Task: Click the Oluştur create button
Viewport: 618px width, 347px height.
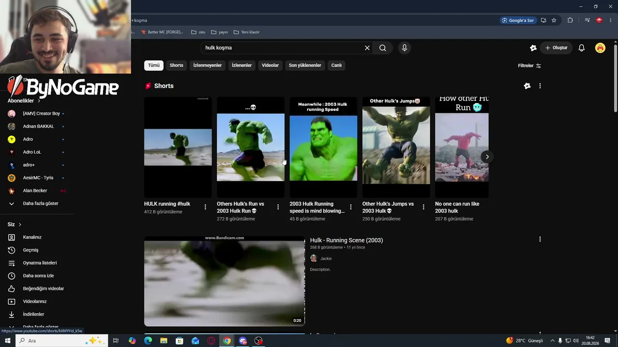Action: (556, 48)
